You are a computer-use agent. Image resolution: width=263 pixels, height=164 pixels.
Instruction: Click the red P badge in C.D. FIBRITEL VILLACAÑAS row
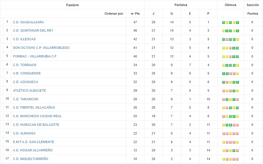pyautogui.click(x=227, y=108)
